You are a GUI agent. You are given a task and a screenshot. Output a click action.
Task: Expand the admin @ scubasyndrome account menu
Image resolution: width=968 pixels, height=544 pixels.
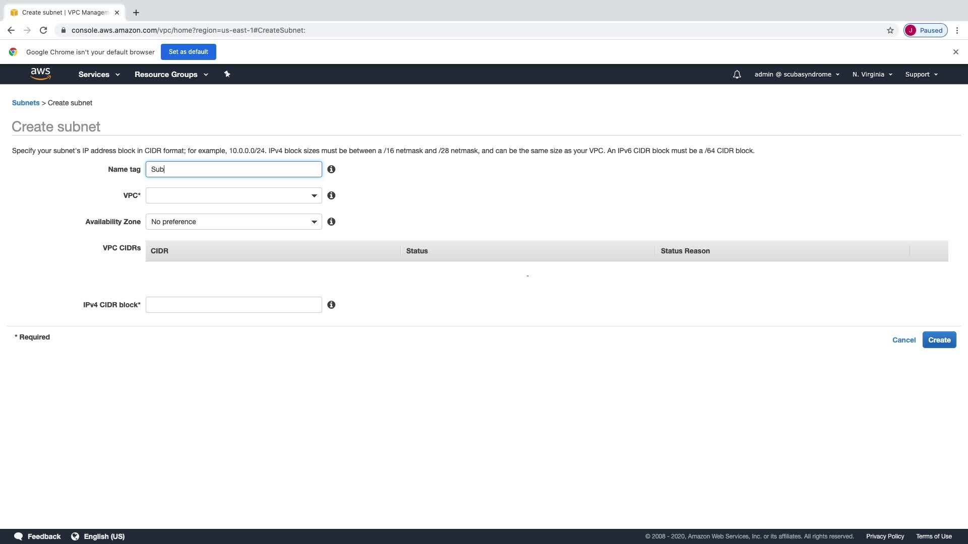(797, 74)
